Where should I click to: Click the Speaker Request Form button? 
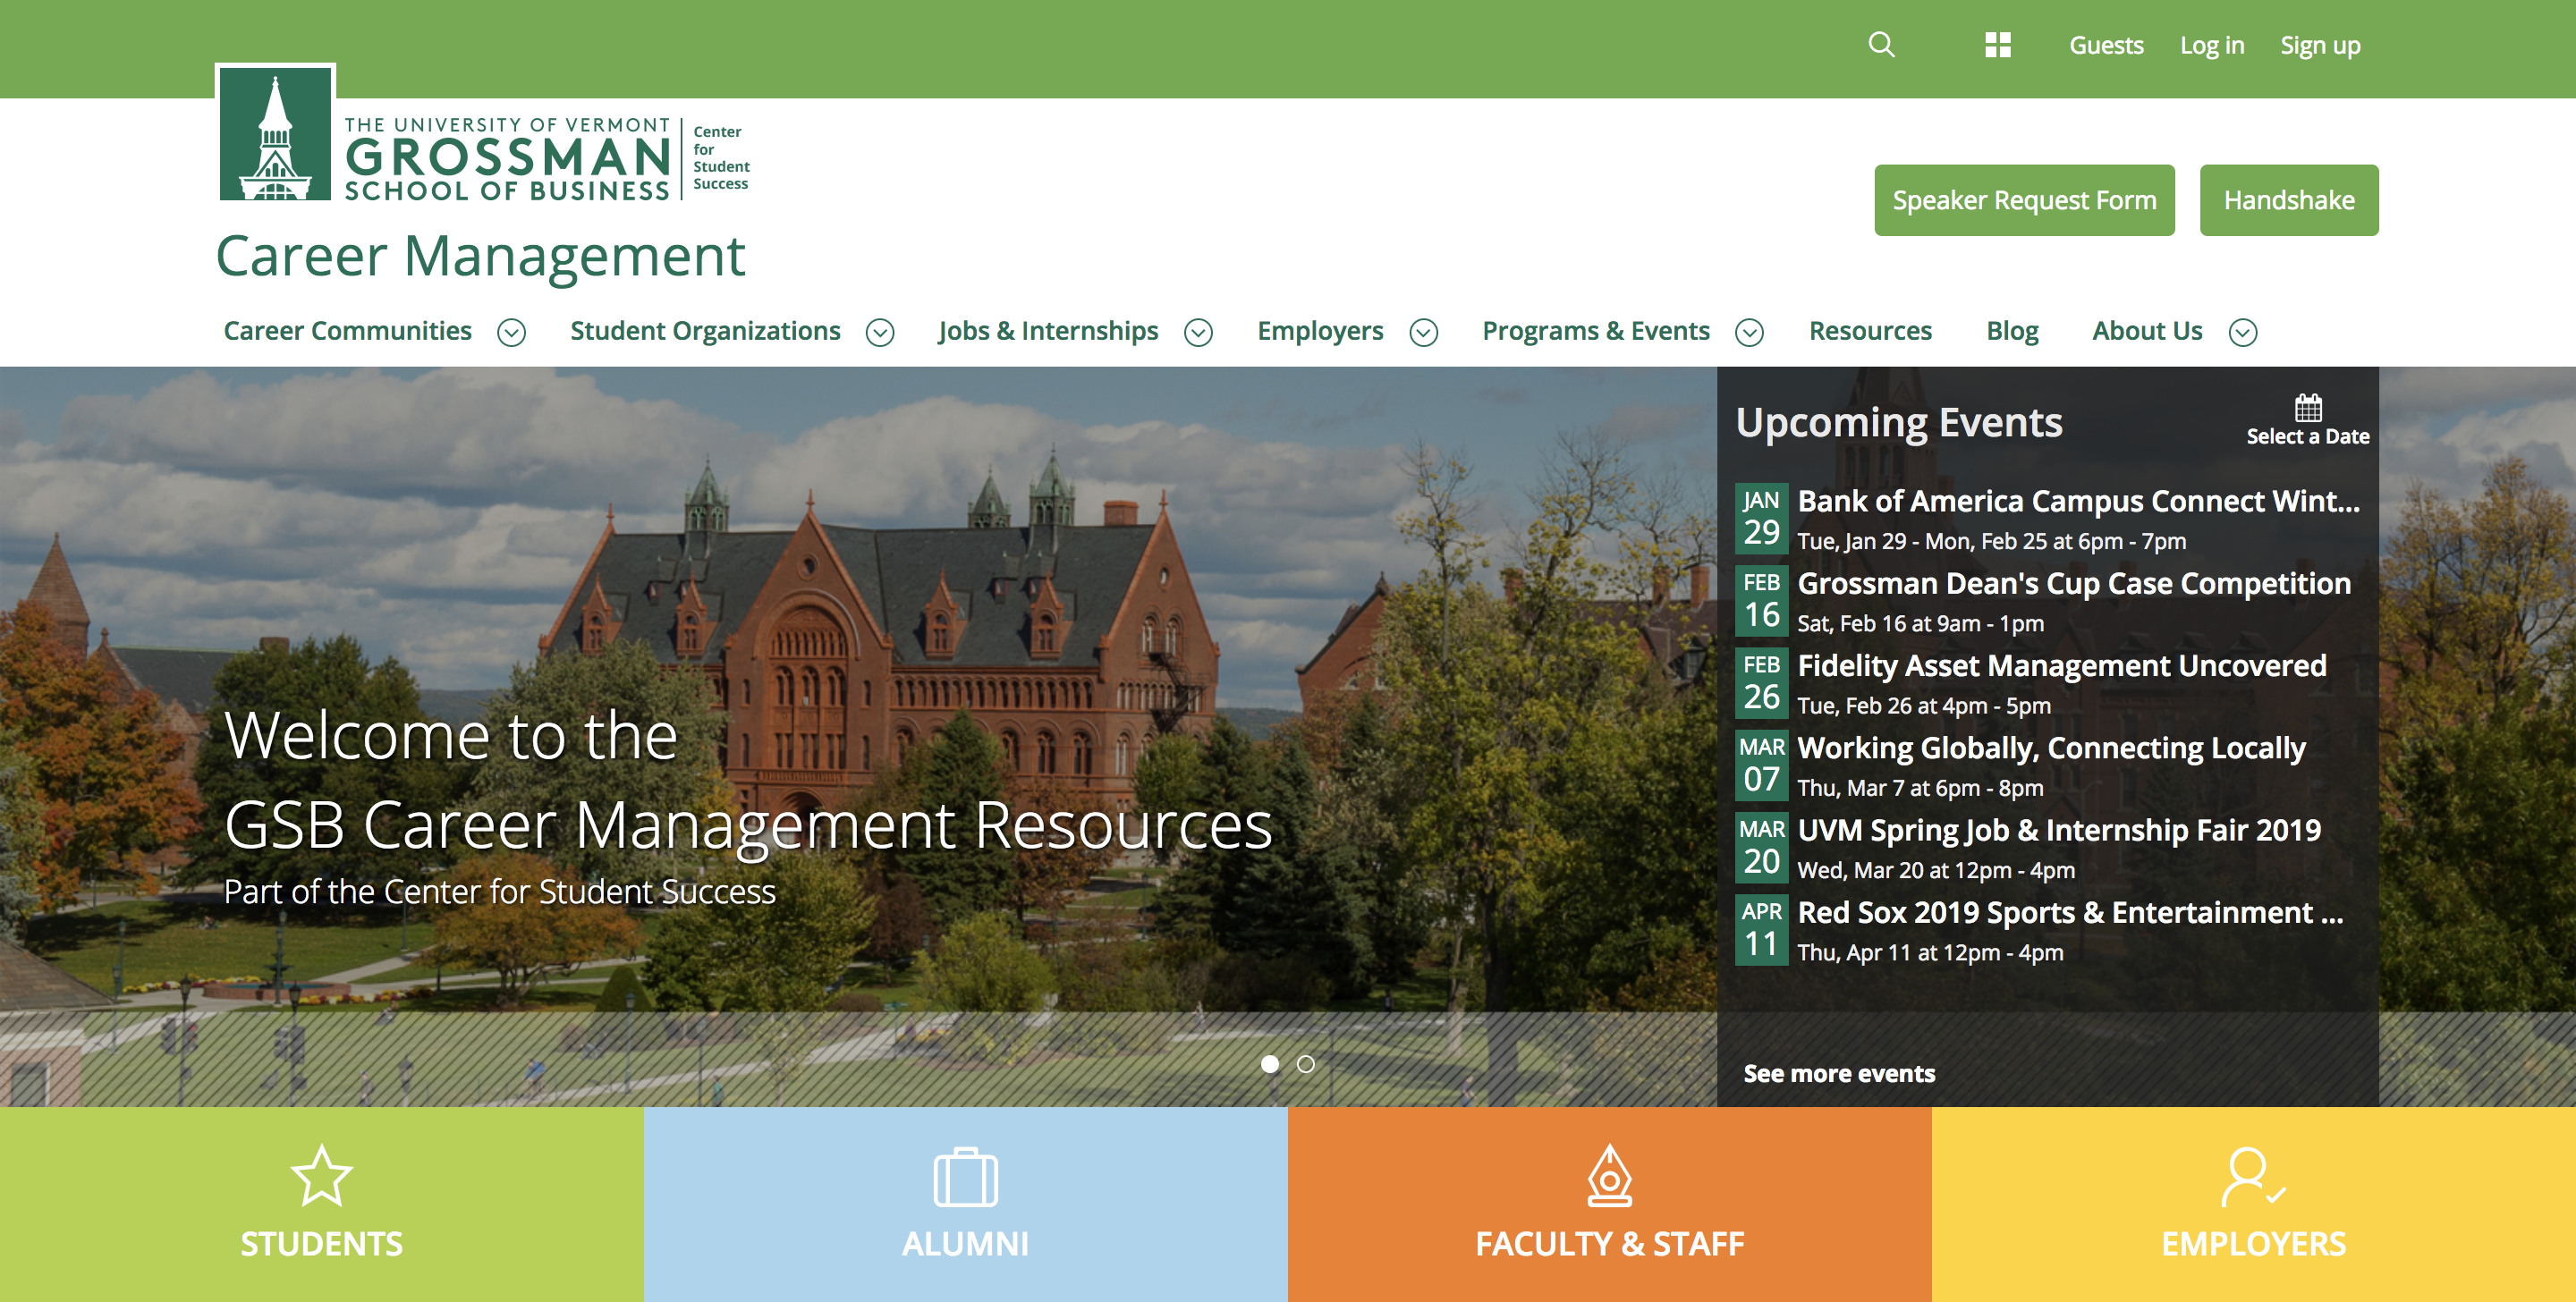click(x=2024, y=200)
